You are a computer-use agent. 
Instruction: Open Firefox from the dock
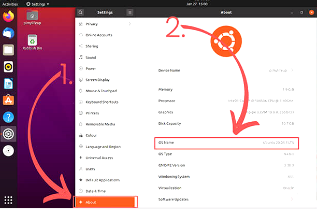click(x=8, y=16)
